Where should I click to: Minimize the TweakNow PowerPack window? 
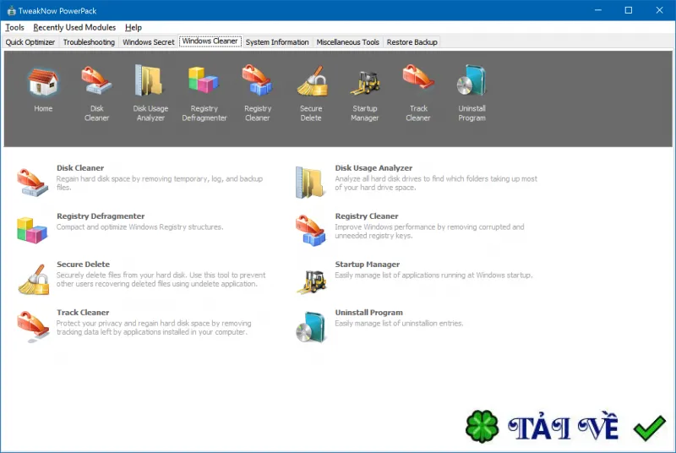pyautogui.click(x=598, y=10)
